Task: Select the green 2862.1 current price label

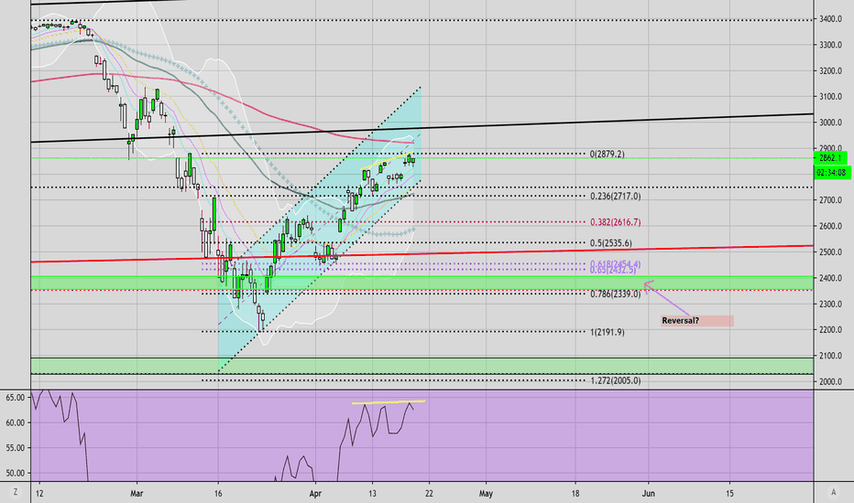Action: pyautogui.click(x=830, y=158)
